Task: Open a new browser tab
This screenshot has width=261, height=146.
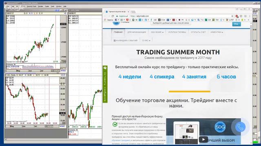Action: click(133, 12)
